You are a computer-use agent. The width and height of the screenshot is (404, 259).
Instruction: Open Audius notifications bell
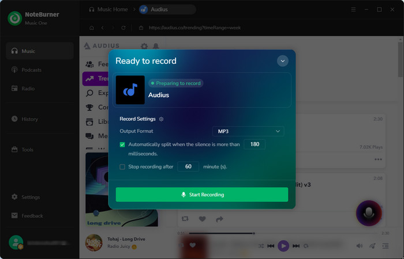pyautogui.click(x=156, y=46)
